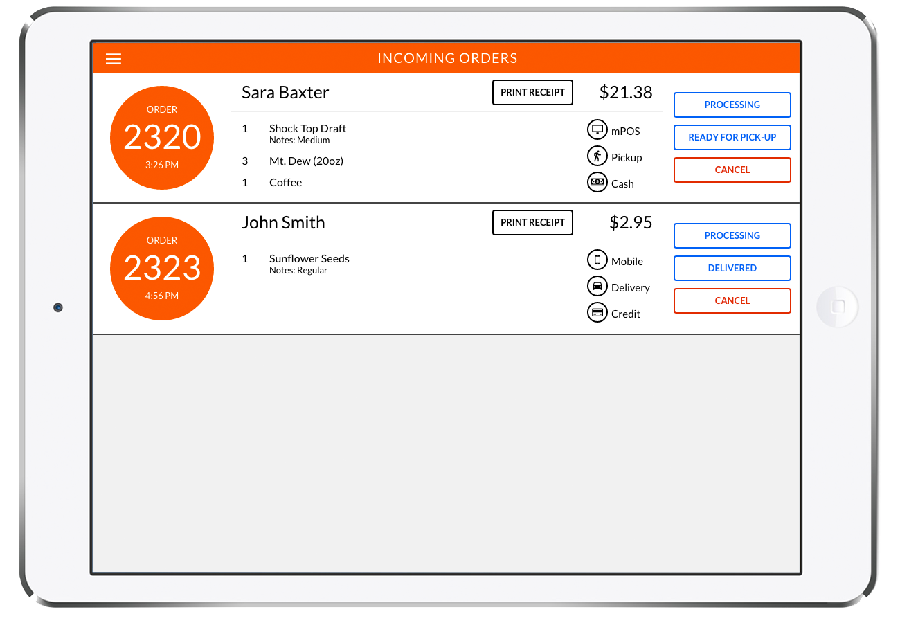Print receipt for Sara Baxter
The width and height of the screenshot is (900, 623).
click(532, 92)
